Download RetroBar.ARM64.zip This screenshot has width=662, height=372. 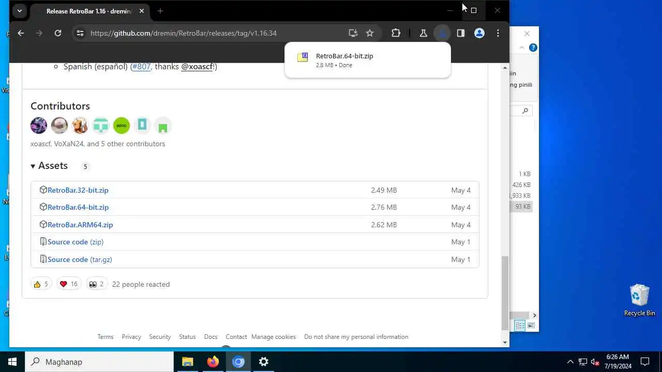[80, 225]
